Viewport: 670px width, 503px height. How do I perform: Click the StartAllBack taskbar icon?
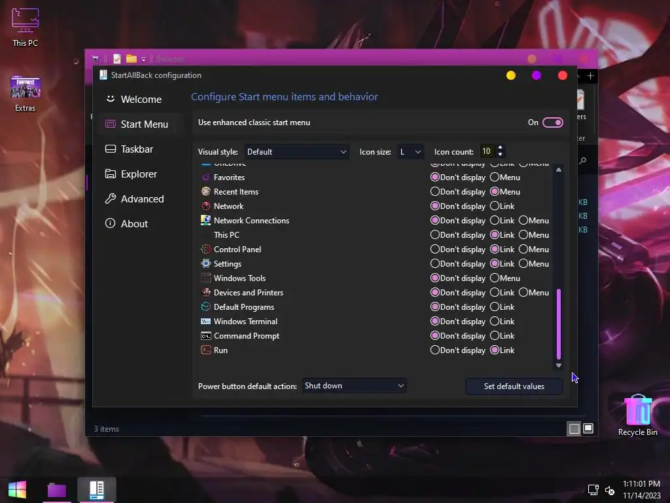pos(97,490)
